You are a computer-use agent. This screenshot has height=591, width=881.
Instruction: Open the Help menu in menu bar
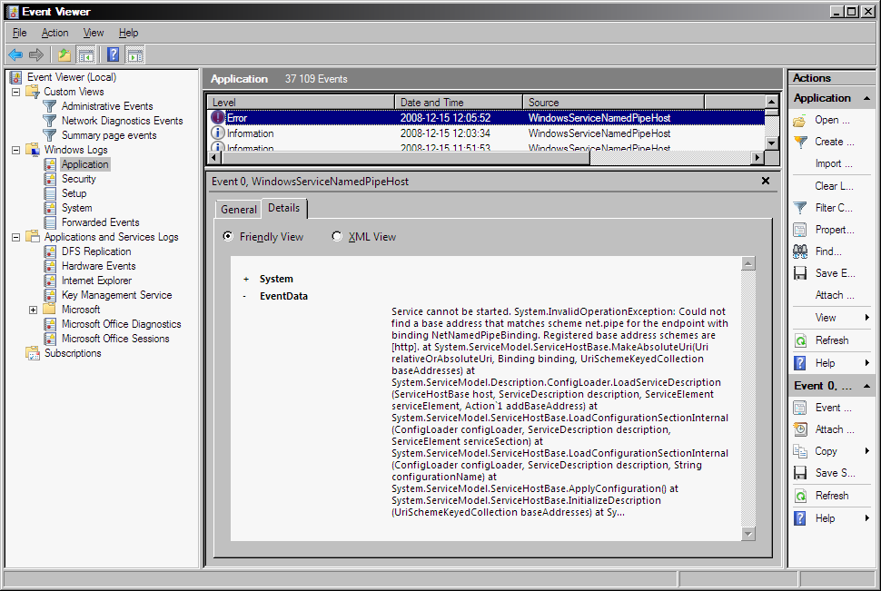(x=128, y=33)
